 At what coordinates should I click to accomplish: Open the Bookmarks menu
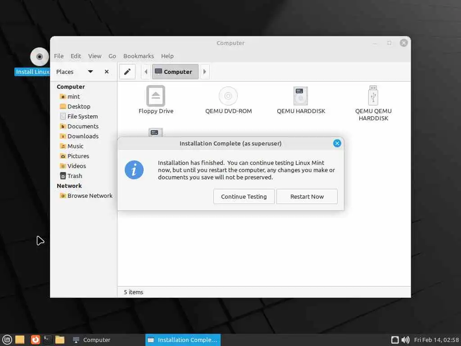point(139,56)
